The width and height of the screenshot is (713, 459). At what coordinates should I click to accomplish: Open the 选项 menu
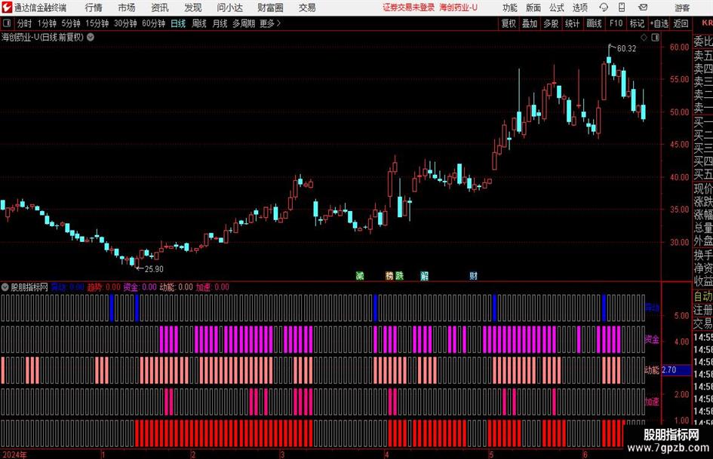tap(579, 8)
